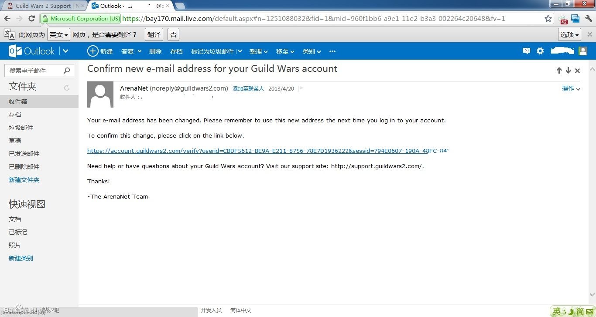
Task: Open the account.guildwars2.com verify link
Action: click(x=268, y=151)
